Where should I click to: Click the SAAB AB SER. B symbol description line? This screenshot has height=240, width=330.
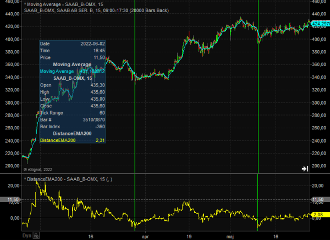point(96,10)
